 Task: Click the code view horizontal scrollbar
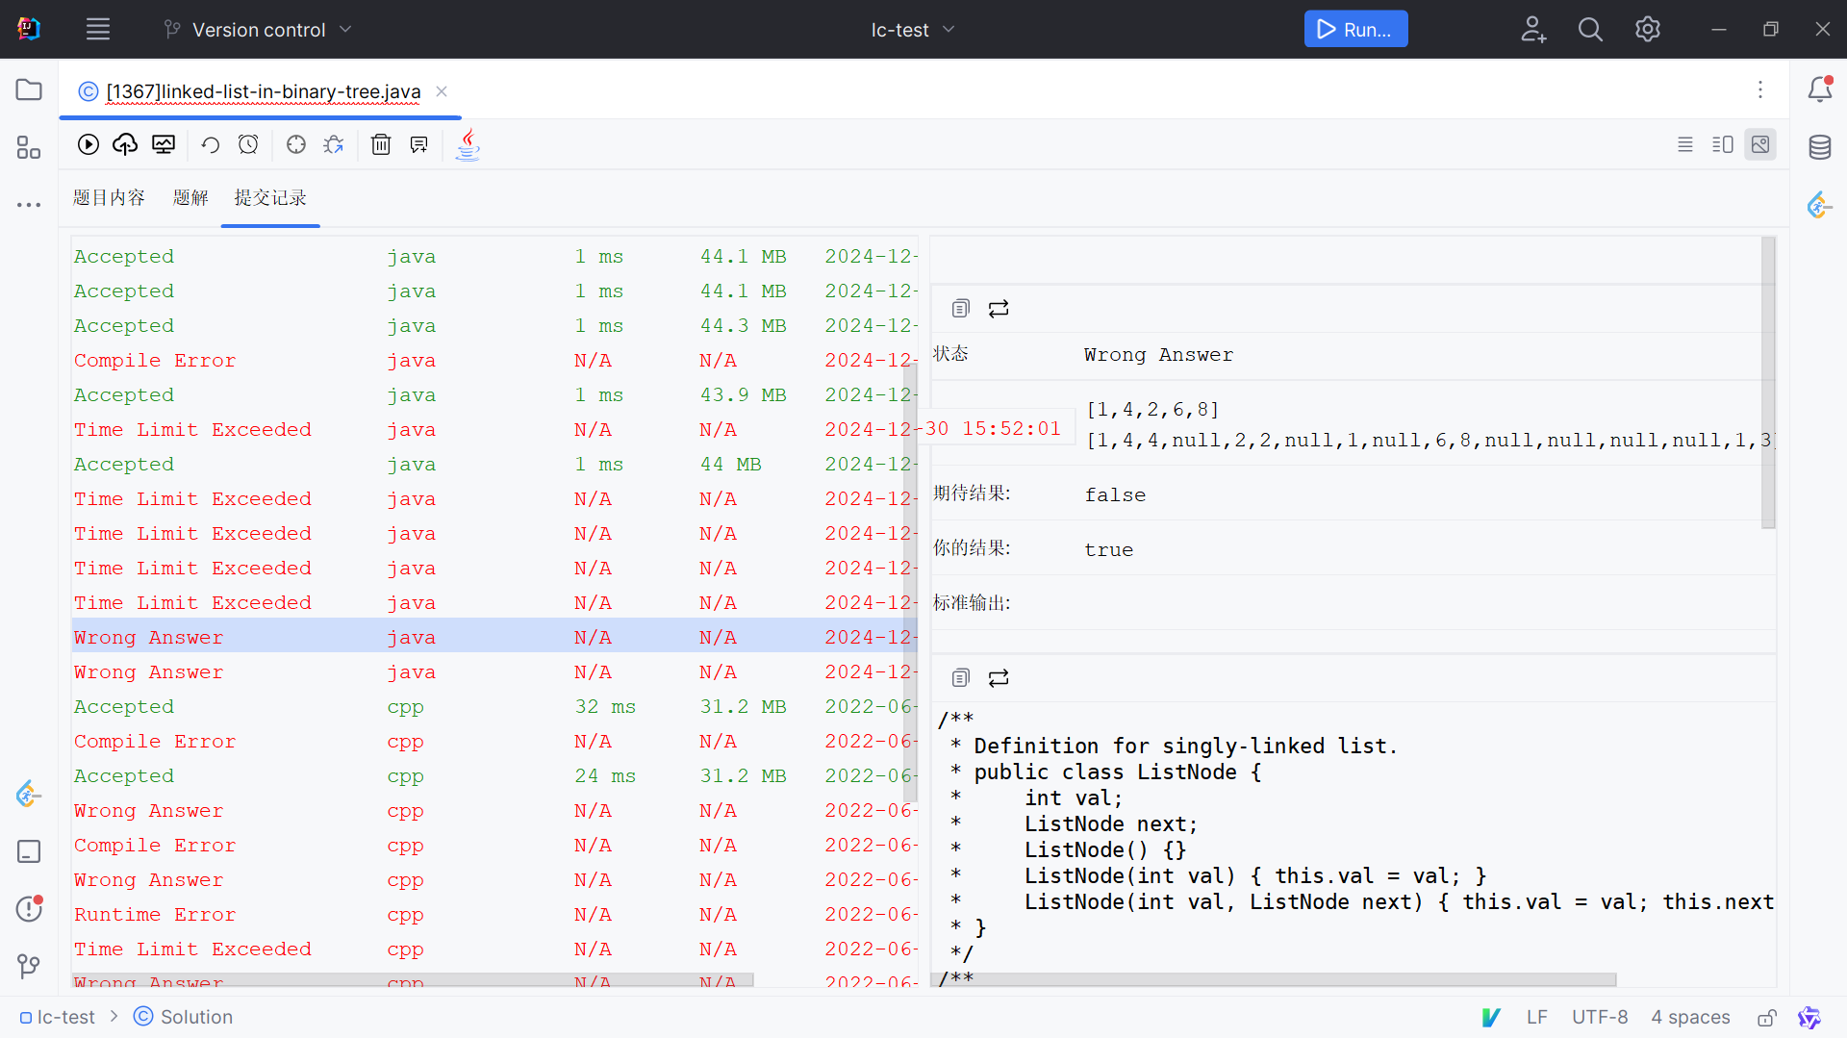pos(1275,979)
